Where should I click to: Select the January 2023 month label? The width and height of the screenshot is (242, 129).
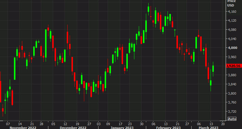pos(122,128)
